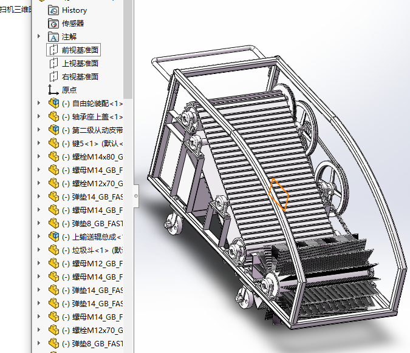Select the 传感器 tree item text
The image size is (410, 353).
tap(73, 24)
